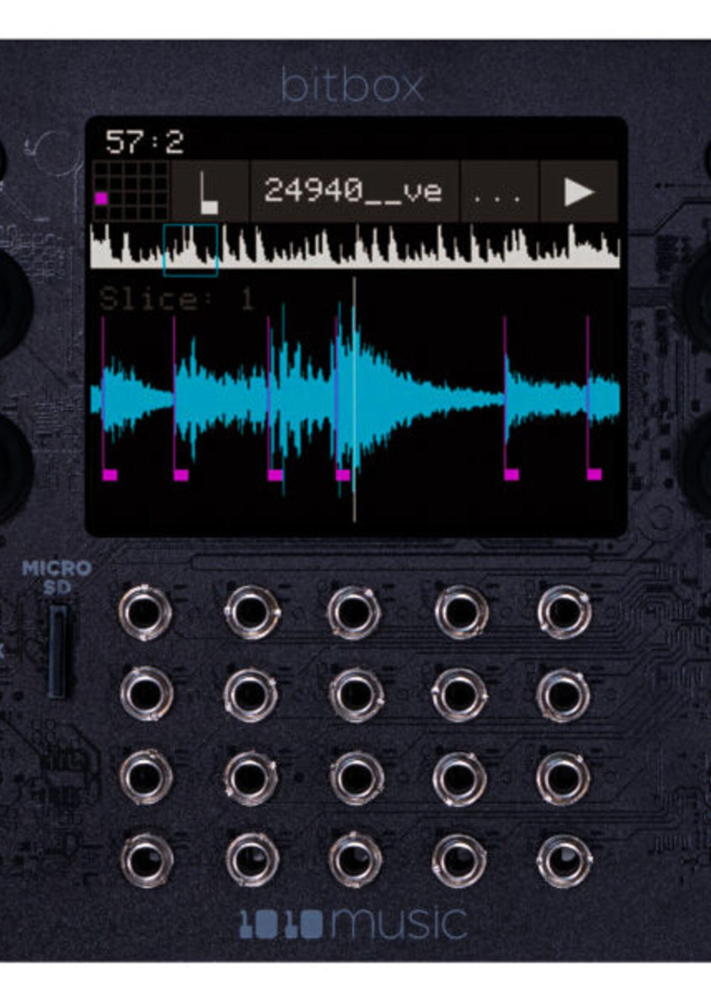Select the fourth magenta slice marker near the playhead
The image size is (711, 996).
[343, 475]
